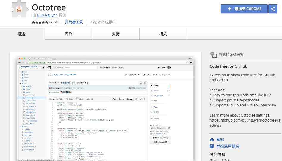
Task: Switch to the 评价 tab
Action: tap(68, 34)
